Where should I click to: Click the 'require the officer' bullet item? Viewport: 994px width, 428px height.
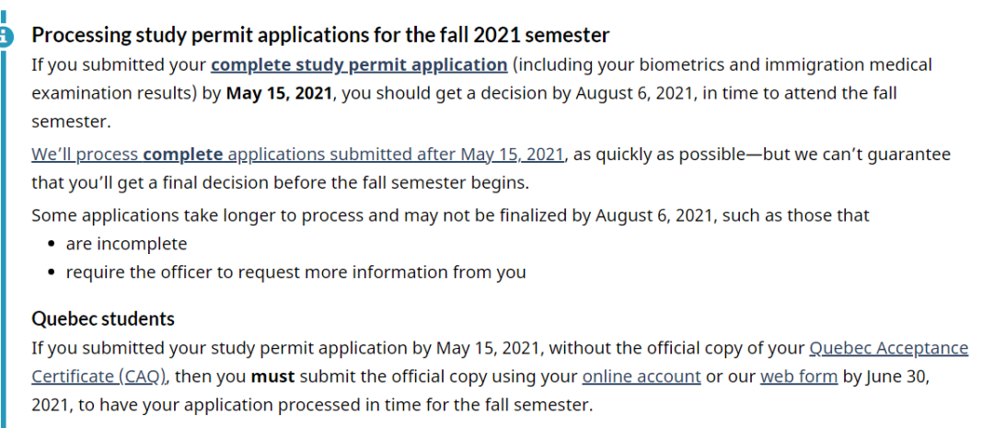(x=295, y=272)
